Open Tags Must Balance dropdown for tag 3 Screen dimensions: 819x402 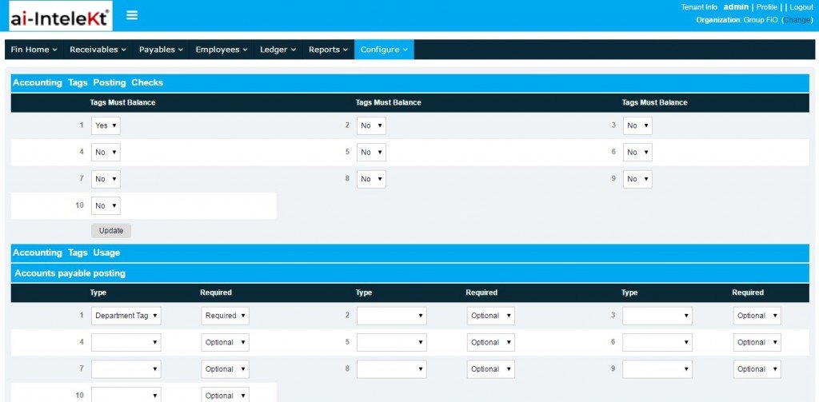pyautogui.click(x=637, y=125)
